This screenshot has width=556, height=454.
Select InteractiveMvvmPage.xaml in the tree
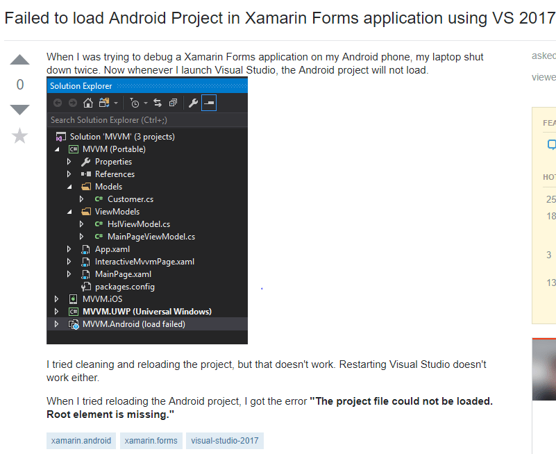(x=144, y=262)
